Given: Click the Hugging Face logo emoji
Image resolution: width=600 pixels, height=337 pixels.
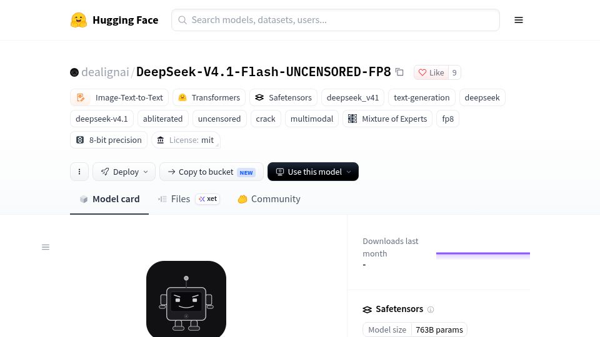Looking at the screenshot, I should coord(79,20).
